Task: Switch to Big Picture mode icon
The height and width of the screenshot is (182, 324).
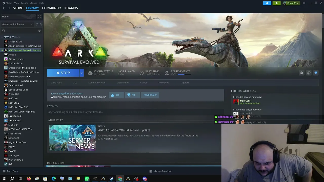Action: pos(304,3)
